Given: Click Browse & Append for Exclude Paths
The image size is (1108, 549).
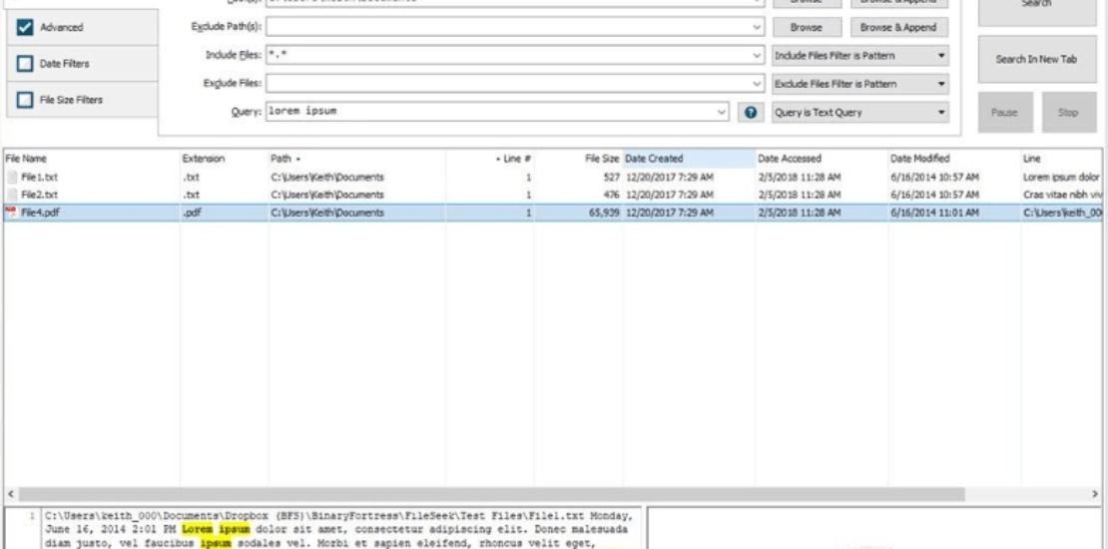Looking at the screenshot, I should (898, 28).
